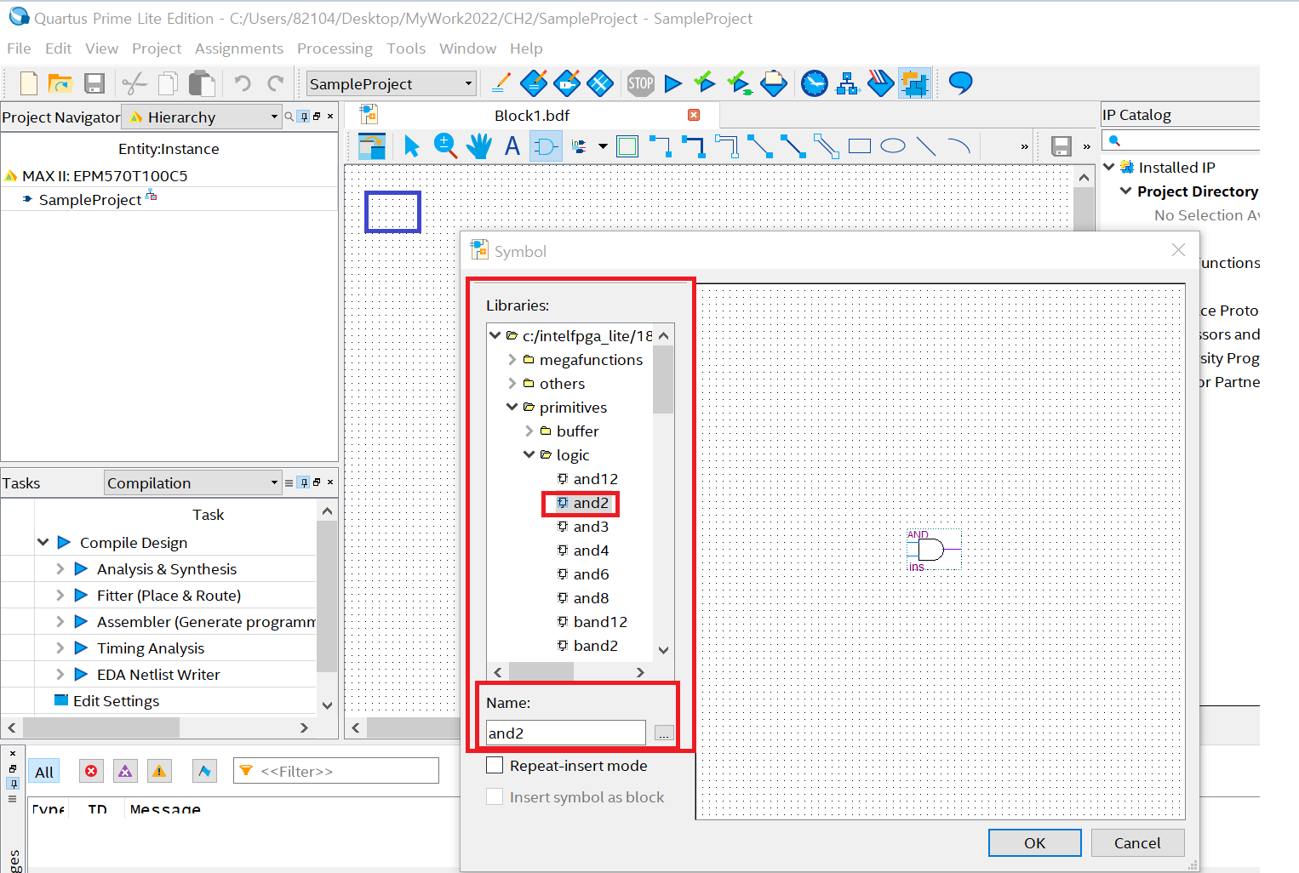Click the IP Catalog search field
Screen dimensions: 1299x873
coord(1182,140)
